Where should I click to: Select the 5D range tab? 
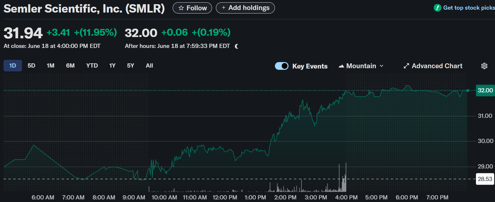pyautogui.click(x=31, y=66)
